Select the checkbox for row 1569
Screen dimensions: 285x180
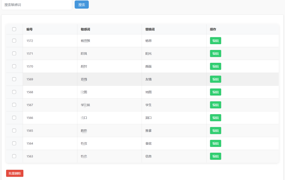(x=14, y=79)
